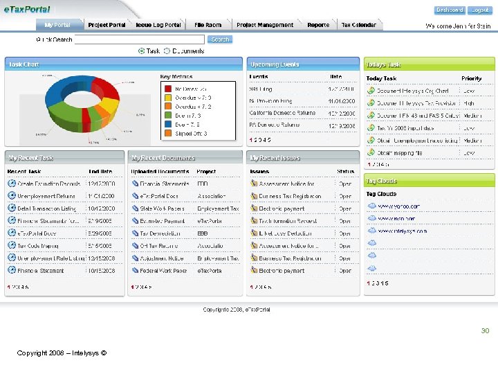This screenshot has width=498, height=374.
Task: Click the Document Intelysys Org Chart task icon
Action: (x=371, y=90)
